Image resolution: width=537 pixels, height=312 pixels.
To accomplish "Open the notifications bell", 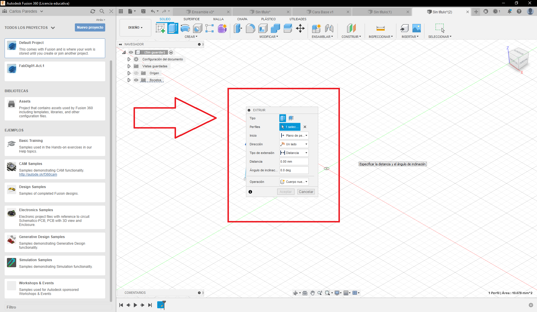I will coord(510,11).
